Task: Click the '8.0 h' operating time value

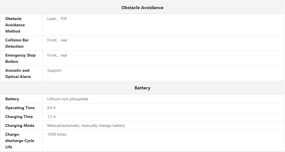Action: click(x=51, y=108)
